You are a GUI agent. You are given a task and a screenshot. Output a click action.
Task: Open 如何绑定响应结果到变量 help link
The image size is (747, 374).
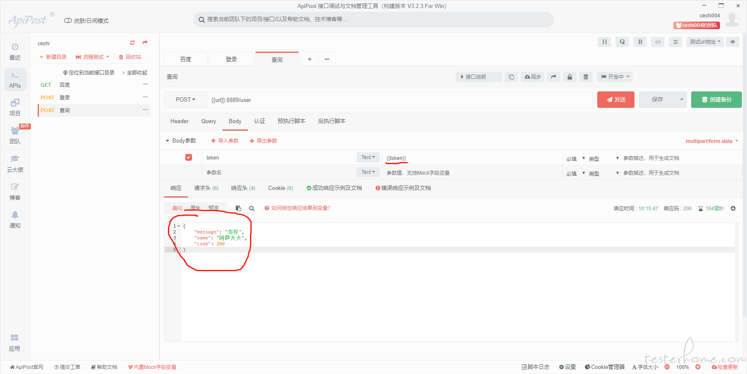tap(297, 208)
